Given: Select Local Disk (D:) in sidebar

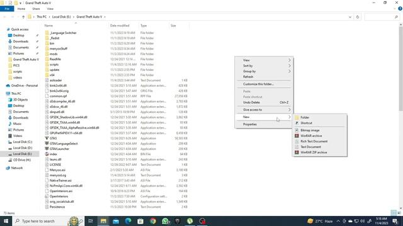Looking at the screenshot, I should click(x=23, y=148).
